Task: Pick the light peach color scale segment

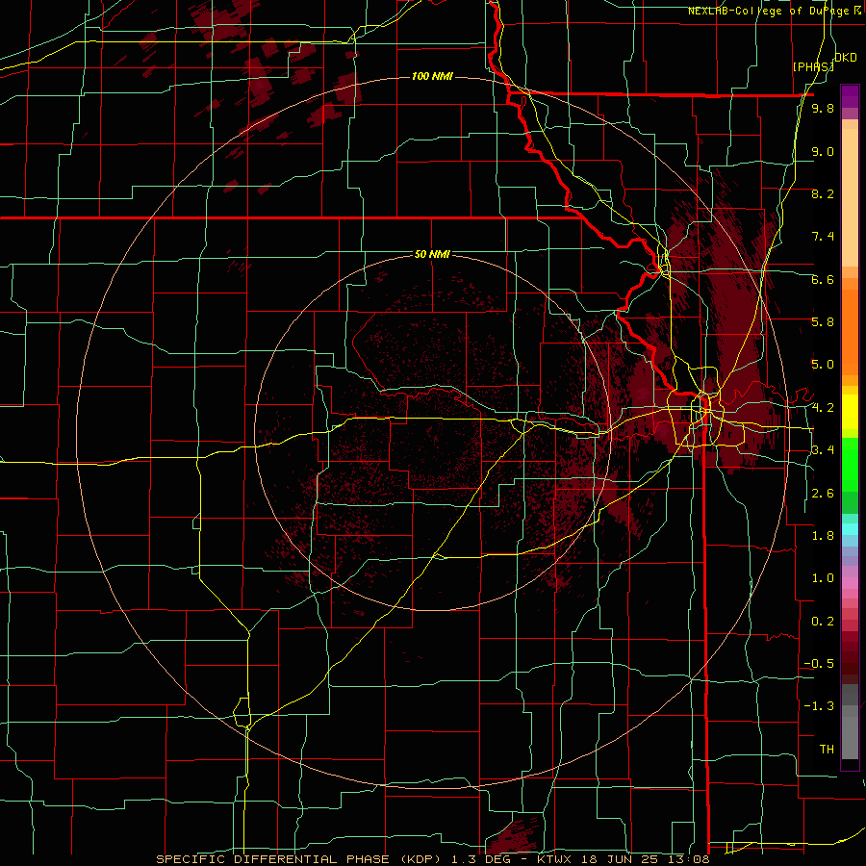Action: (850, 197)
